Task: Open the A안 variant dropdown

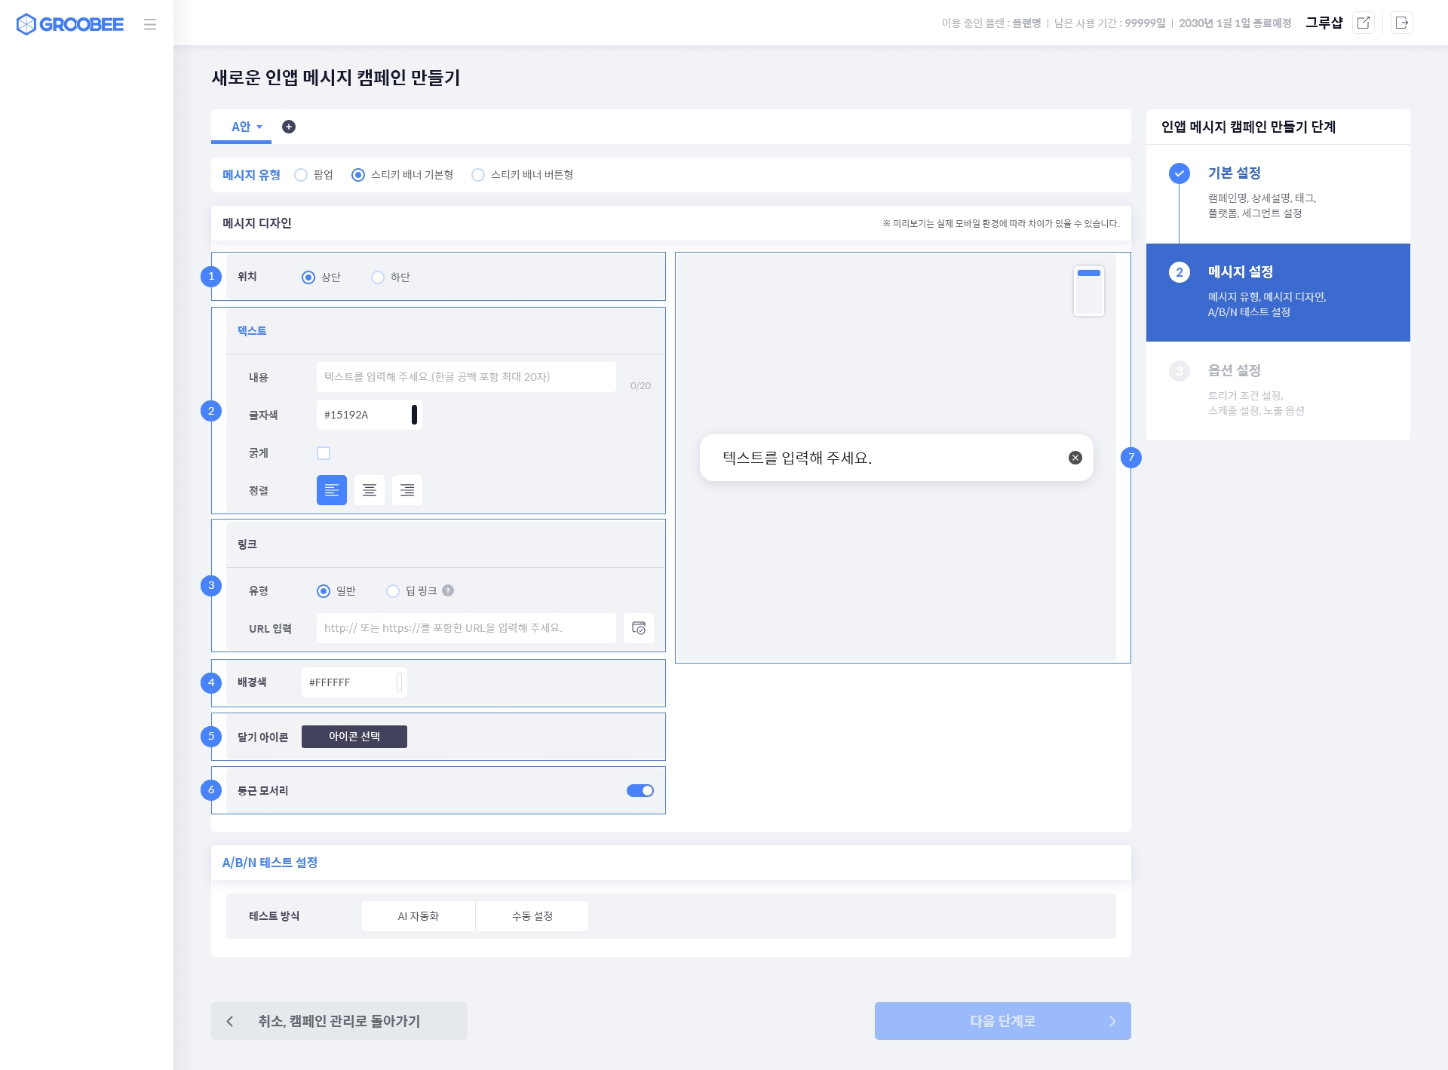Action: coord(247,127)
